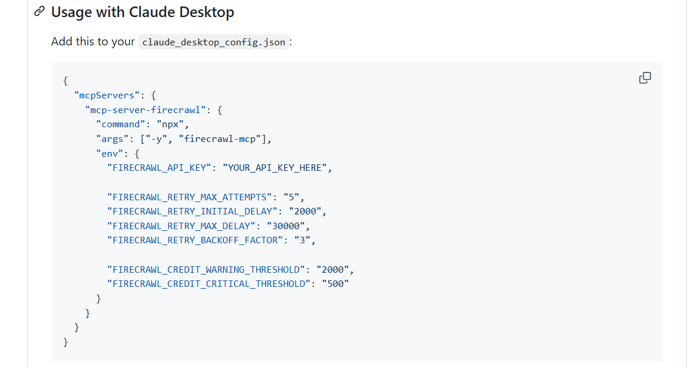Click the "env" key
Image resolution: width=697 pixels, height=367 pixels.
[110, 154]
